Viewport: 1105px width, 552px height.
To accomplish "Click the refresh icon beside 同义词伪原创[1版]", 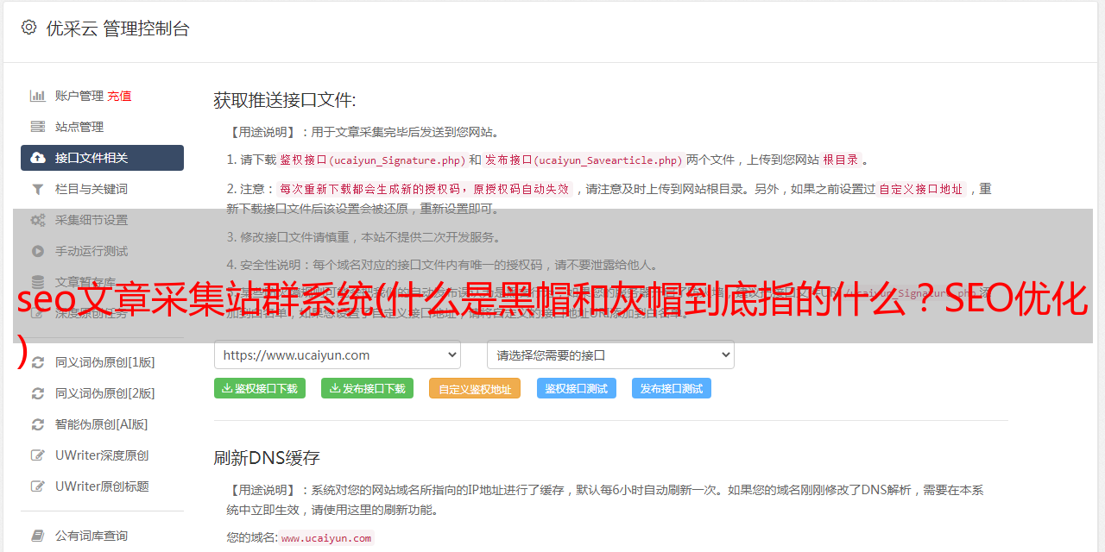I will (x=38, y=362).
